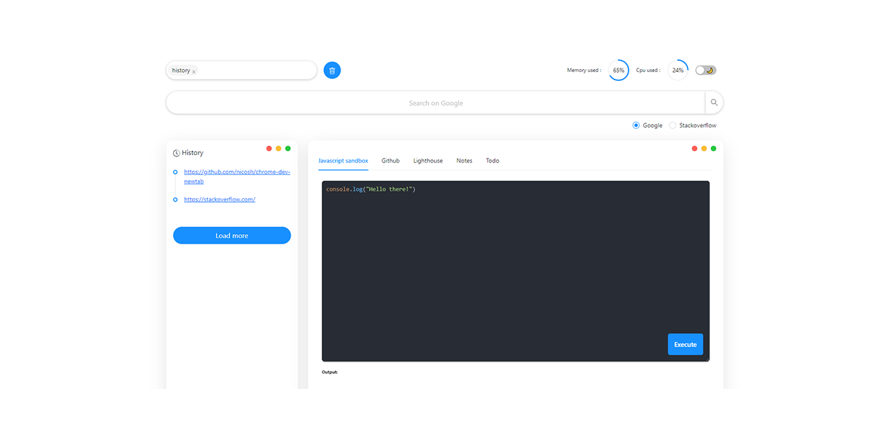Image resolution: width=886 pixels, height=443 pixels.
Task: Click the green dot on the History panel
Action: [288, 148]
